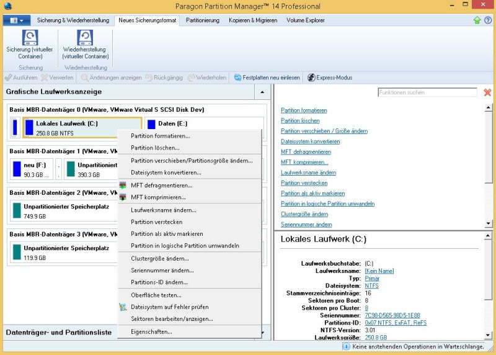Click Paragon app icon in title bar
This screenshot has width=496, height=355.
tap(7, 6)
